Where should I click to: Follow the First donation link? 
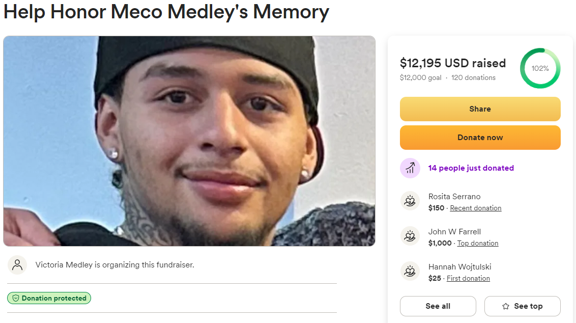(x=468, y=278)
